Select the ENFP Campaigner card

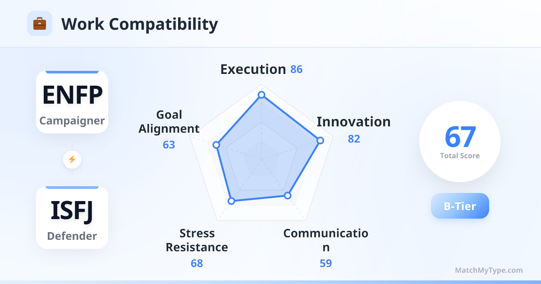point(72,102)
